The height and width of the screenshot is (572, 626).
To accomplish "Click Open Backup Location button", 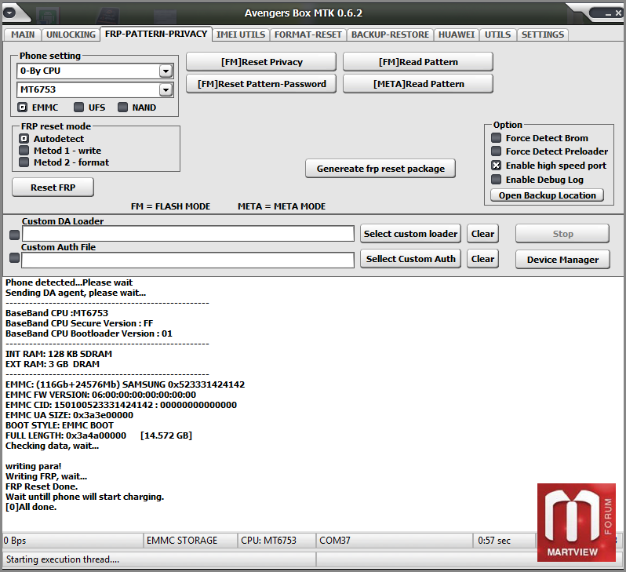I will pyautogui.click(x=547, y=195).
